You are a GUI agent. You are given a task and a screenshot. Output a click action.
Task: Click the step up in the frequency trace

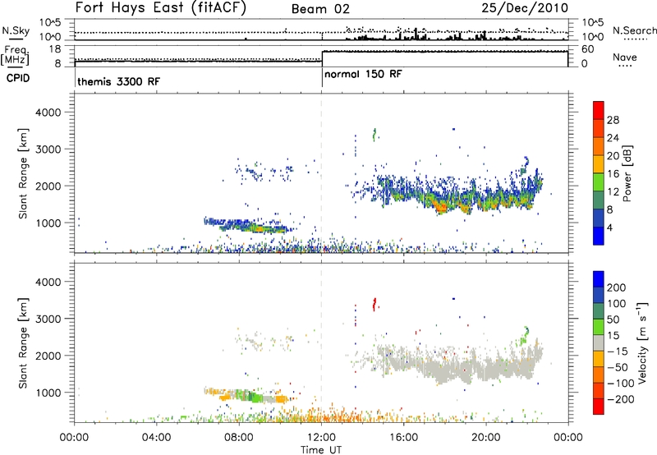(322, 56)
